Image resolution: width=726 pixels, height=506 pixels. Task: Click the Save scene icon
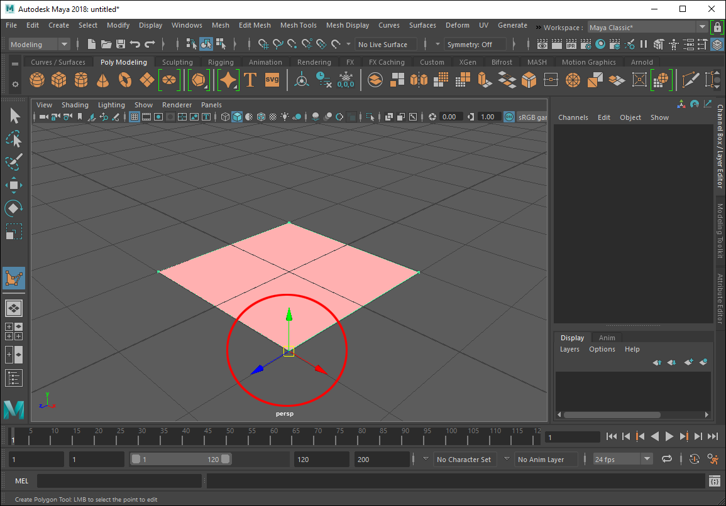[x=120, y=45]
